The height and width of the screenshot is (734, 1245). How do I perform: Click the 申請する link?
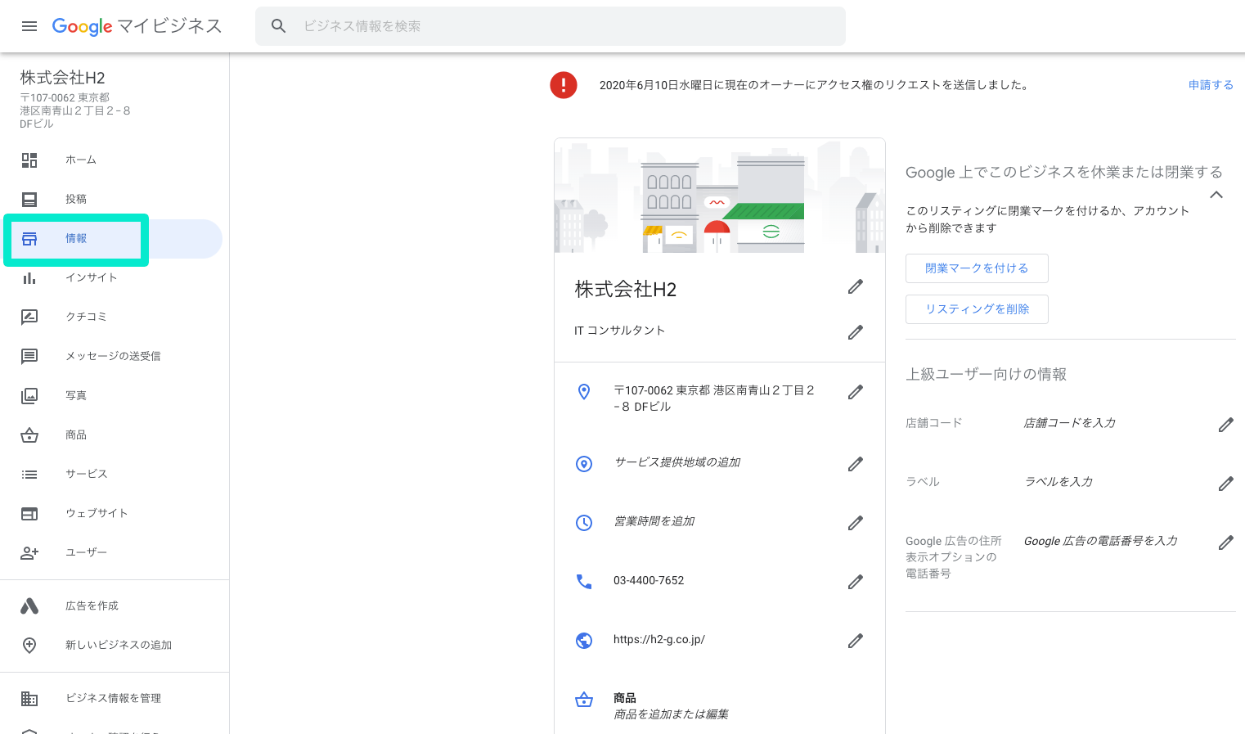[1211, 85]
